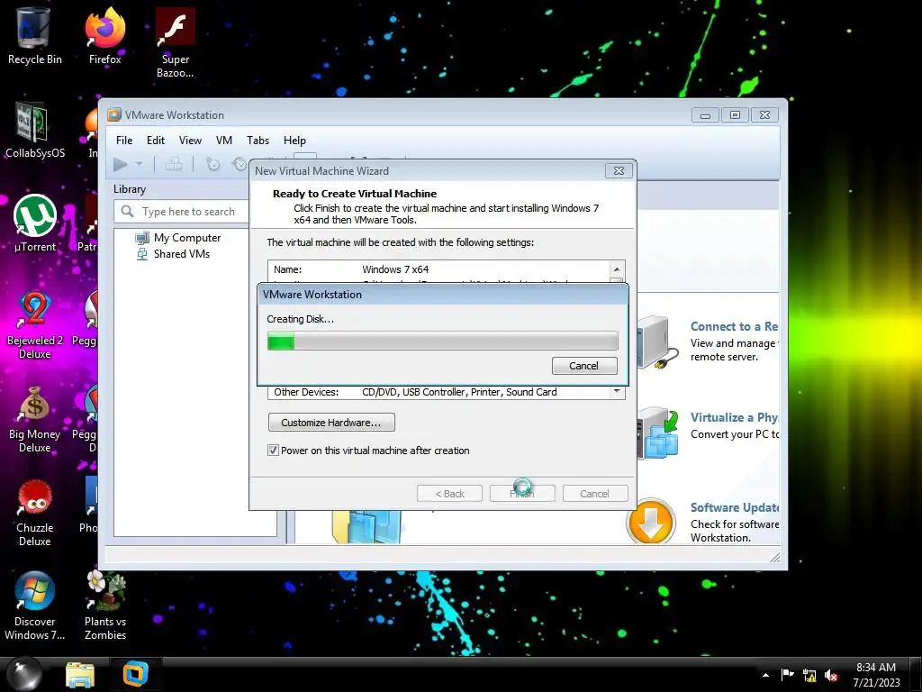The height and width of the screenshot is (692, 922).
Task: Click the Customize Hardware button
Action: click(331, 423)
